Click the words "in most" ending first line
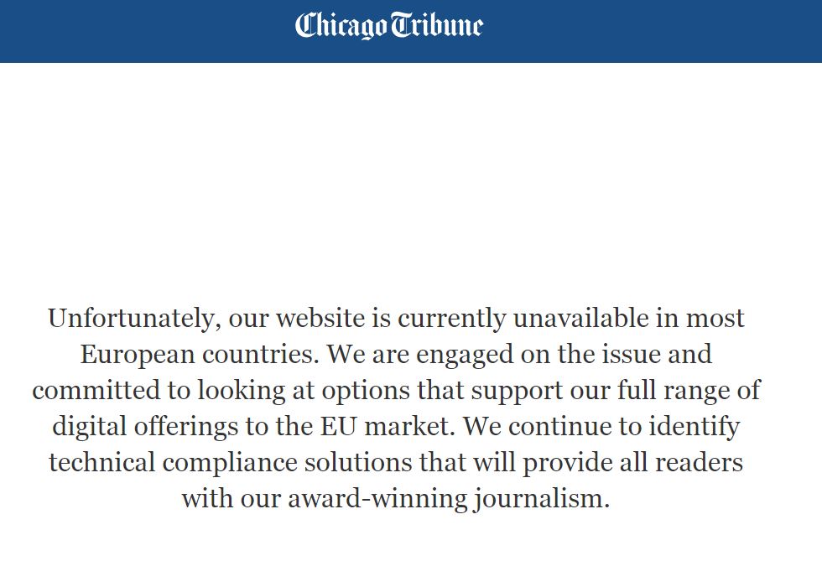The height and width of the screenshot is (561, 822). point(700,319)
